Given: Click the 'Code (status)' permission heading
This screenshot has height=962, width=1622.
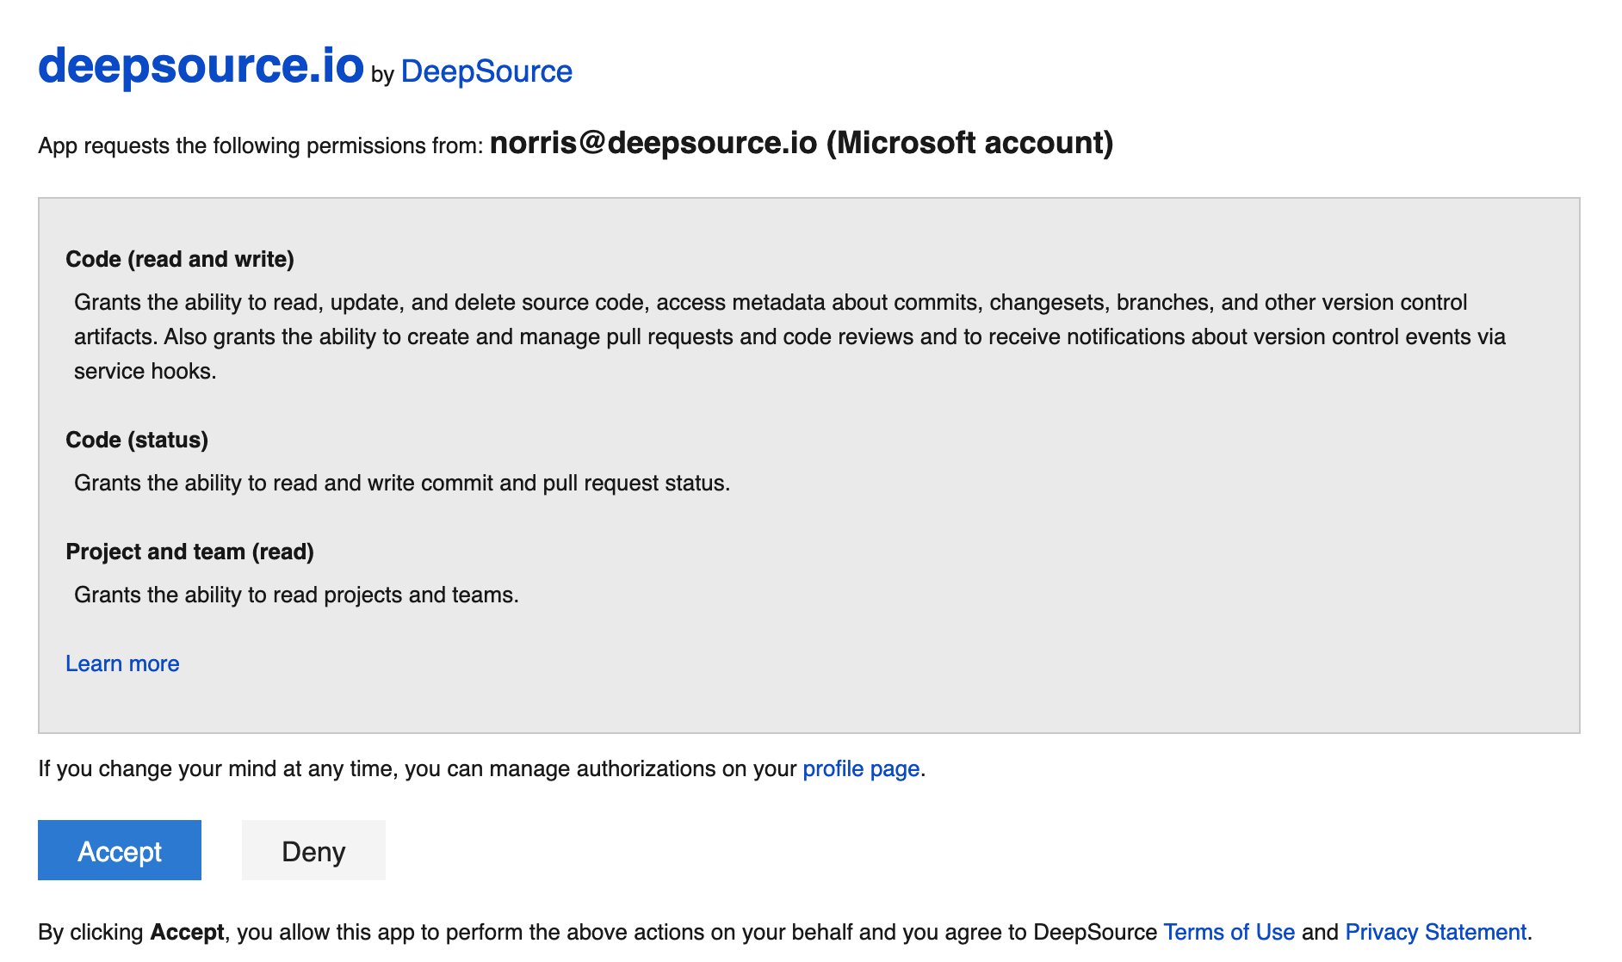Looking at the screenshot, I should click(x=137, y=440).
